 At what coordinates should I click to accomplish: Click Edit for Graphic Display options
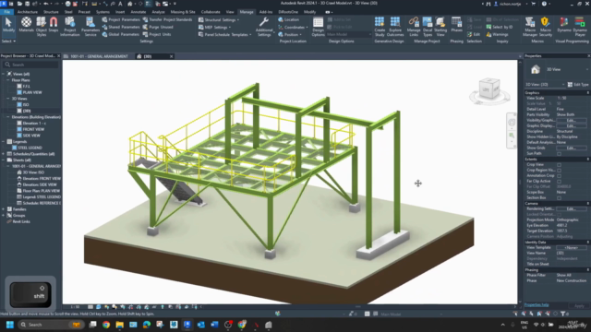pos(572,125)
